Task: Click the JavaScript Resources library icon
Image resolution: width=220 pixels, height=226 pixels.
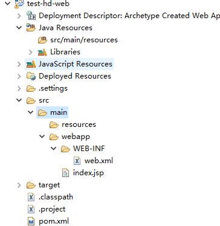Action: [31, 64]
